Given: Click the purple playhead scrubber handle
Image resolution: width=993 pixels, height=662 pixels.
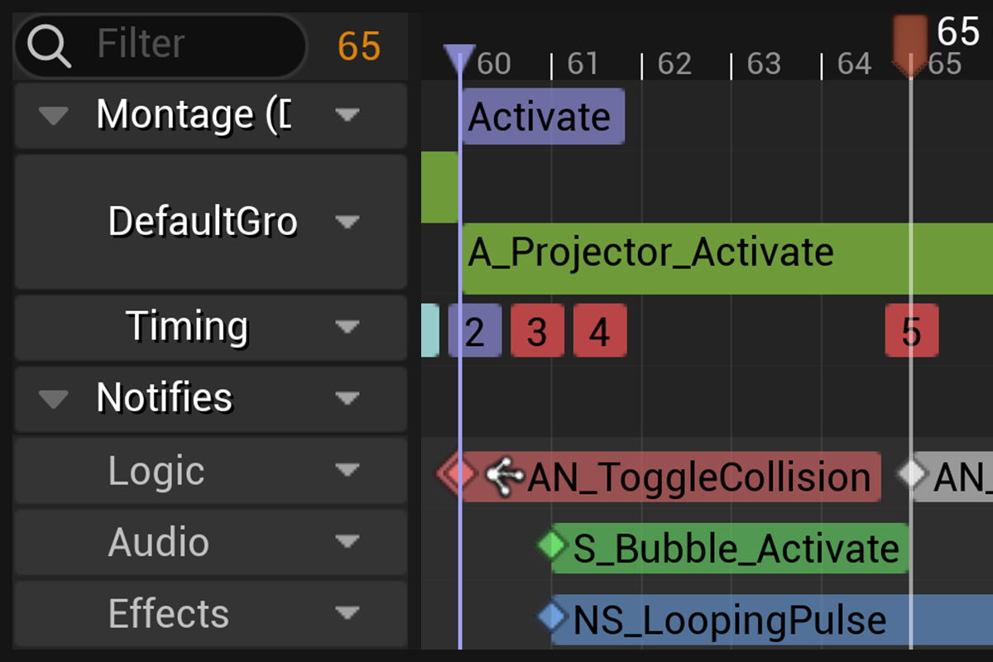Looking at the screenshot, I should [459, 60].
